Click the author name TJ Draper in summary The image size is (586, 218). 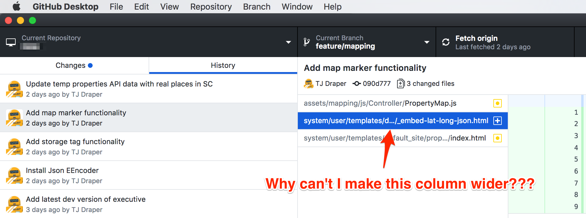[331, 83]
